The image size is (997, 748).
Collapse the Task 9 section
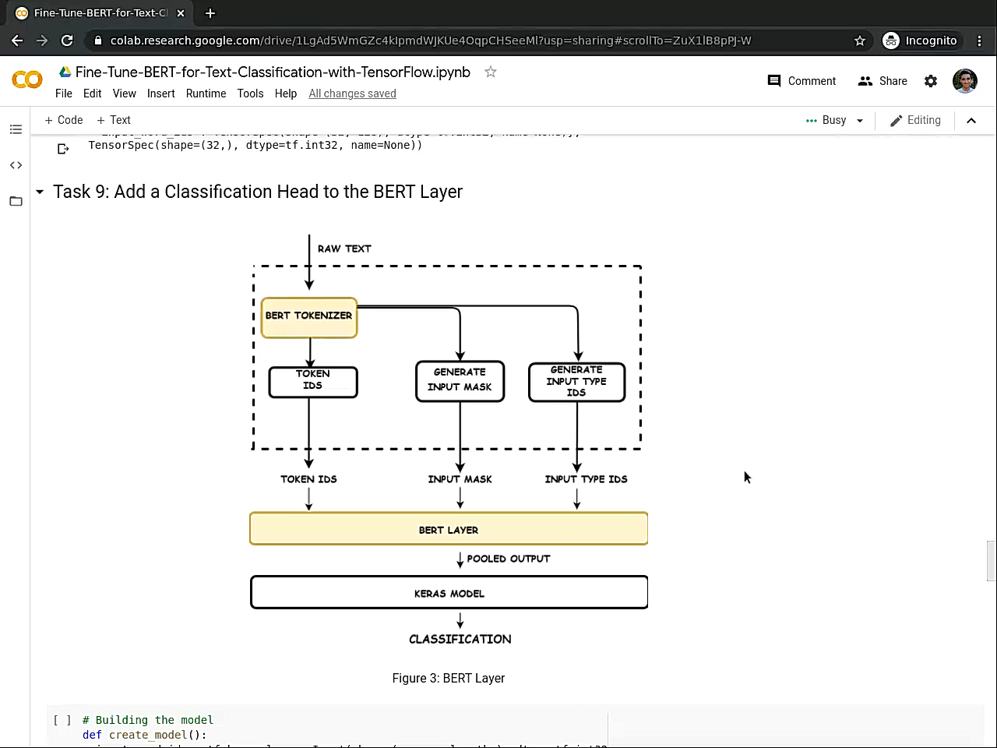(40, 192)
